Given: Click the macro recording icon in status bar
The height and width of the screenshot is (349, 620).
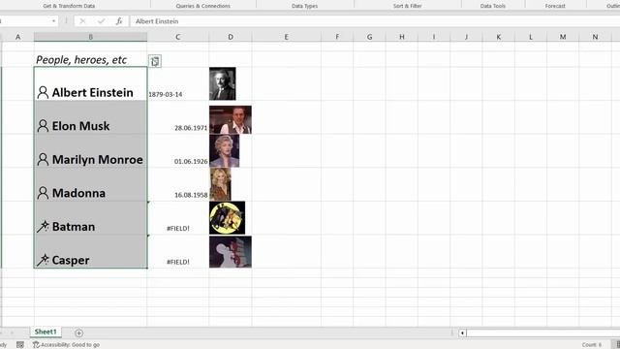Looking at the screenshot, I should [20, 345].
